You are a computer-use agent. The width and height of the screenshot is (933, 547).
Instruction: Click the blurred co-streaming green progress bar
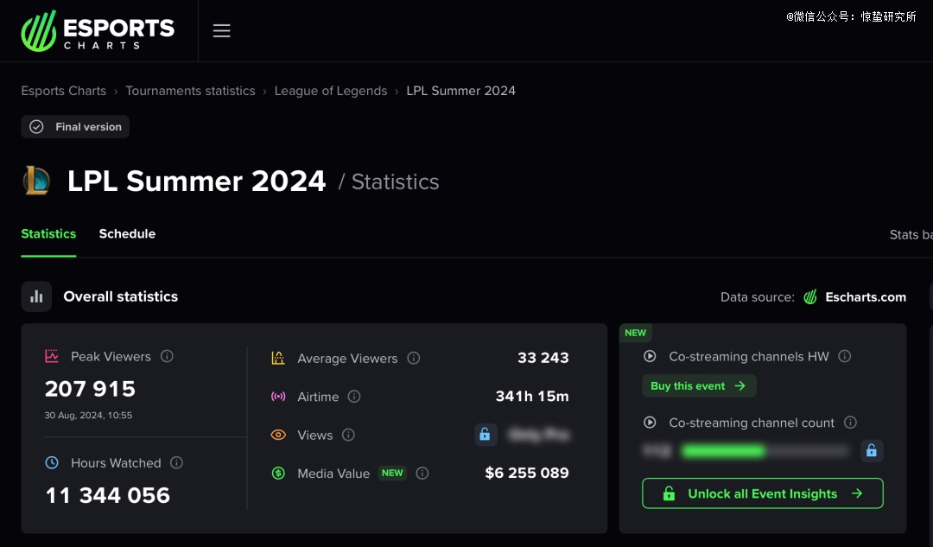pyautogui.click(x=724, y=450)
